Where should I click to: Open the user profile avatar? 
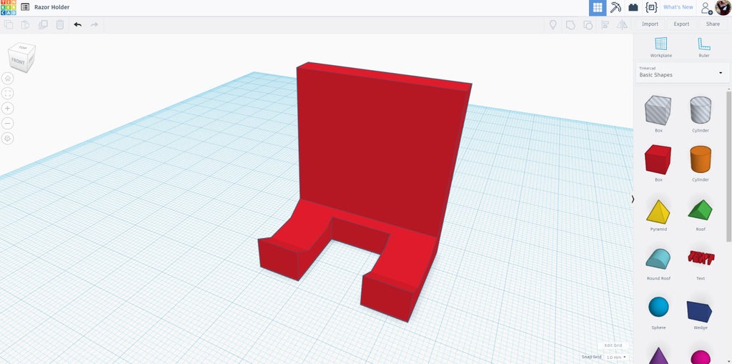point(722,7)
